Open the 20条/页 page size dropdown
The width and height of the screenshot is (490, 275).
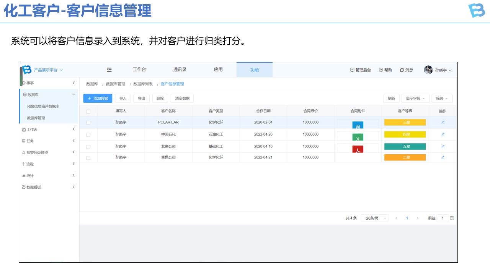tap(374, 218)
